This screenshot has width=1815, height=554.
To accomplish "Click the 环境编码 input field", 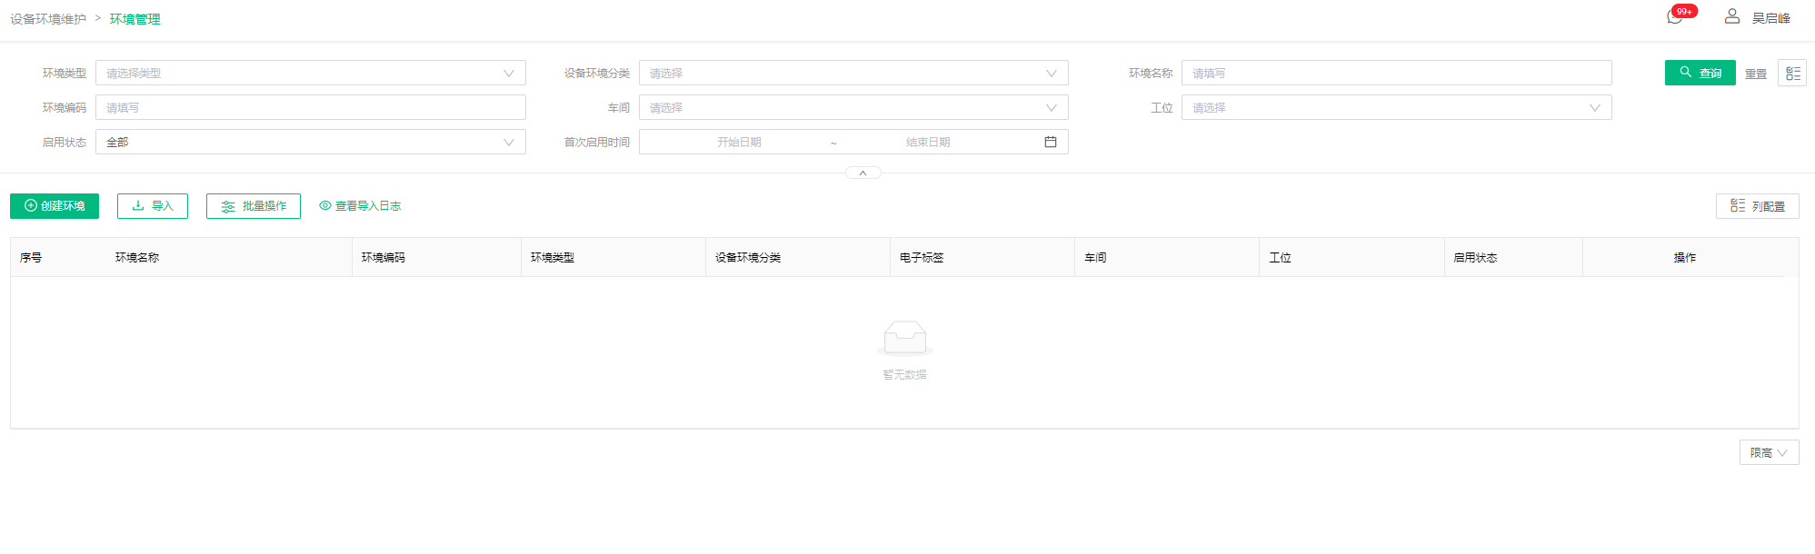I will coord(311,107).
